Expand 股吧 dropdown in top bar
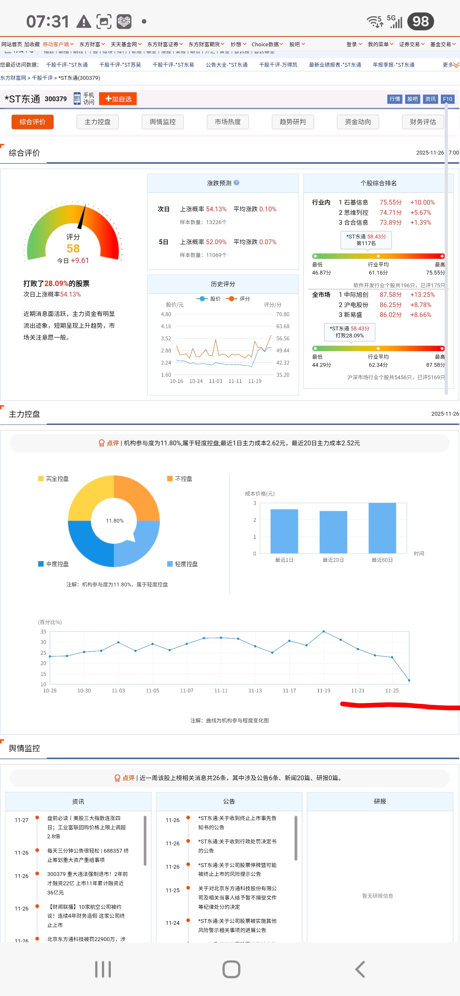The height and width of the screenshot is (996, 460). (297, 44)
